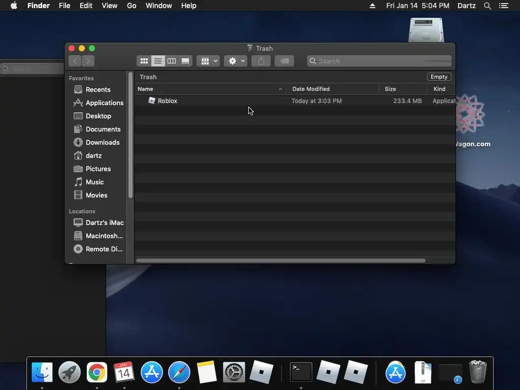Click the search field in background window
This screenshot has height=390, width=520.
[x=32, y=69]
